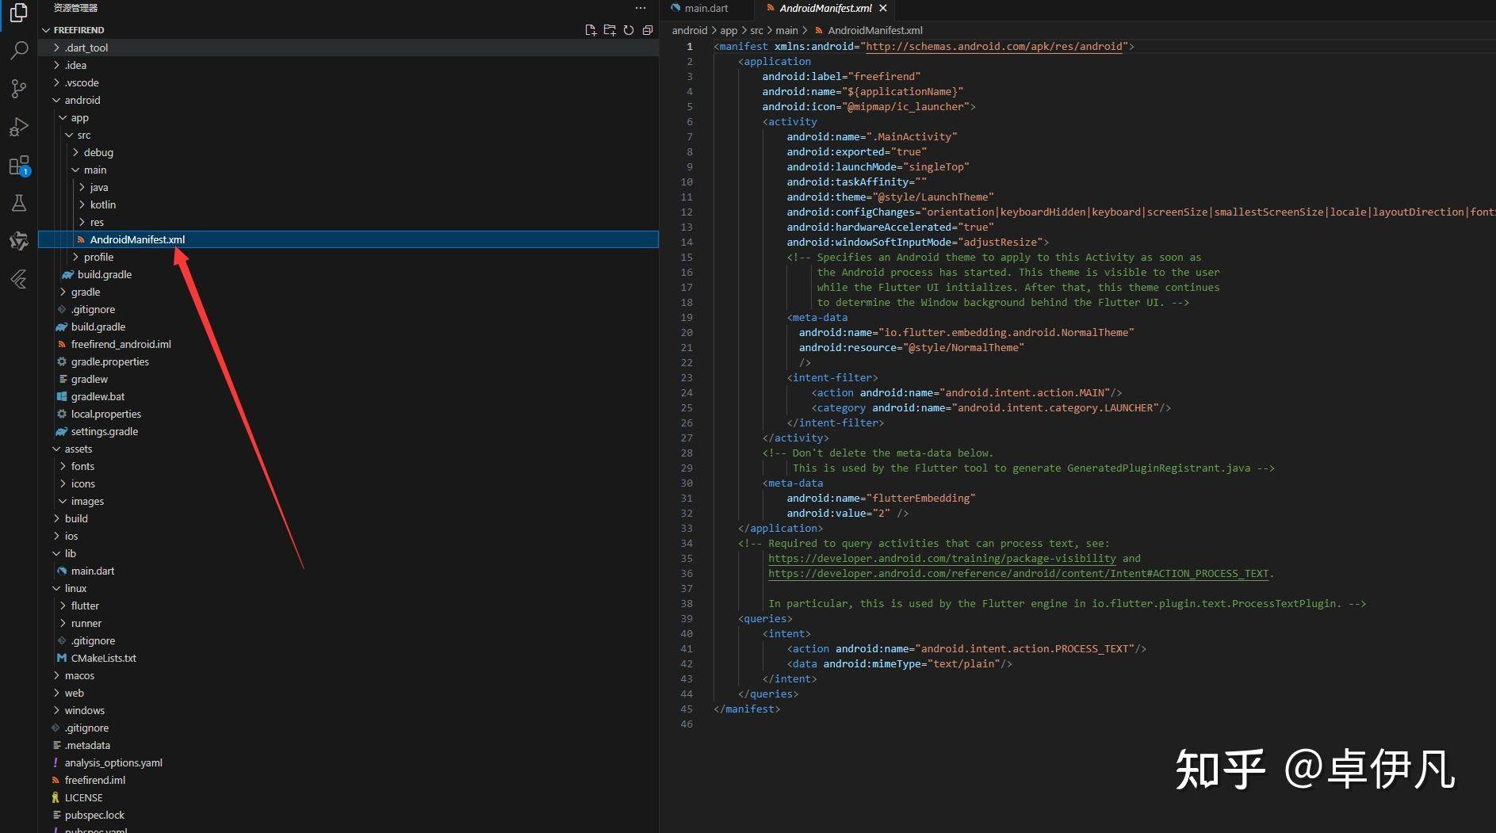1496x833 pixels.
Task: Close the AndroidManifest.xml tab
Action: (883, 8)
